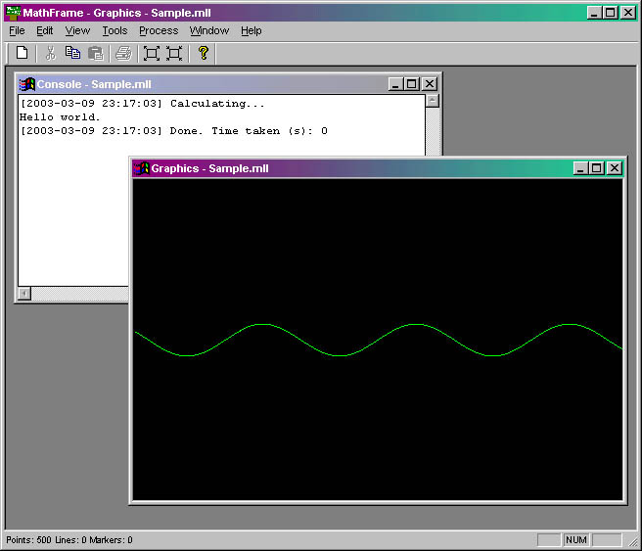Maximize the Graphics - Sample.mll window
The image size is (642, 551).
tap(597, 168)
